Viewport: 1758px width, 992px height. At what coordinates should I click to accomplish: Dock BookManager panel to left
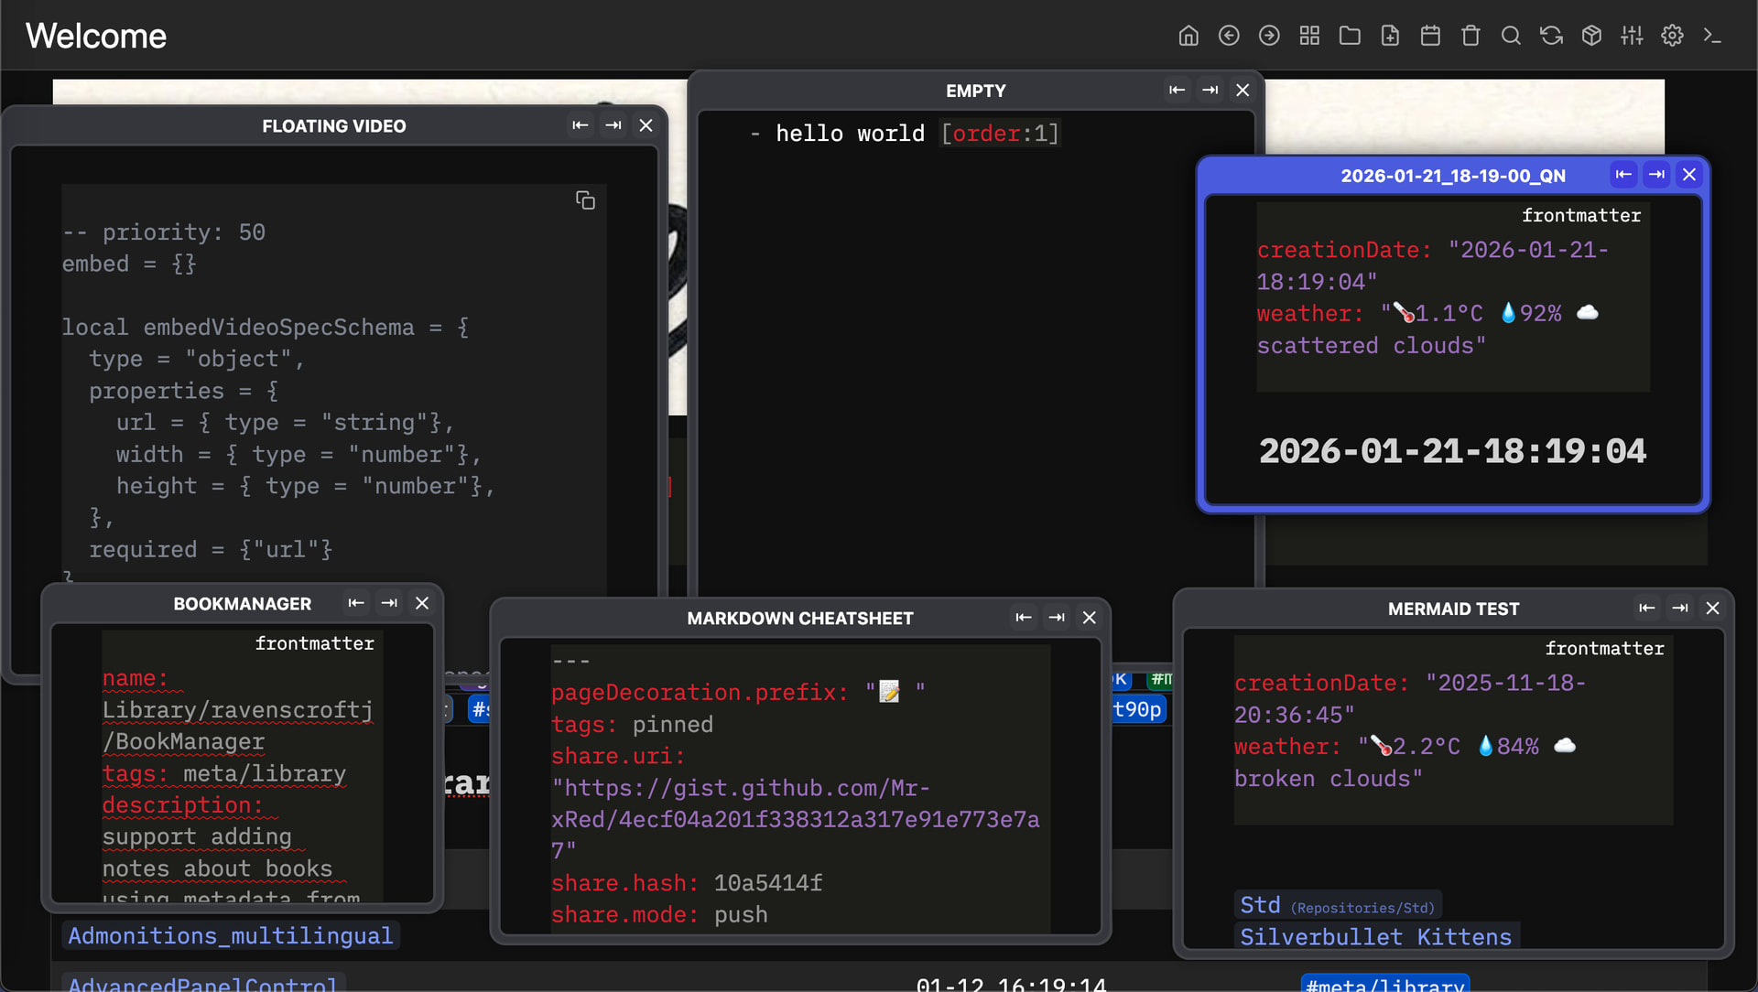pos(356,603)
